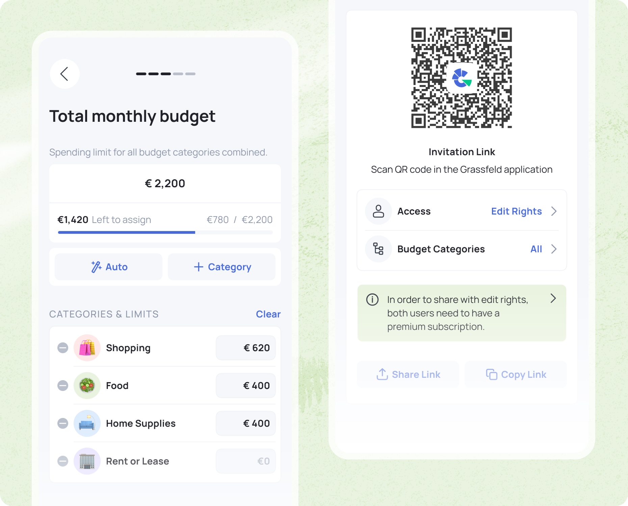The height and width of the screenshot is (506, 628).
Task: Clear all categories and limits
Action: coord(268,314)
